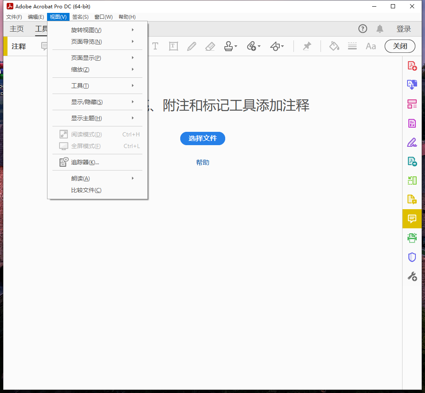Click the fill color swatch
Image resolution: width=425 pixels, height=393 pixels.
(334, 46)
